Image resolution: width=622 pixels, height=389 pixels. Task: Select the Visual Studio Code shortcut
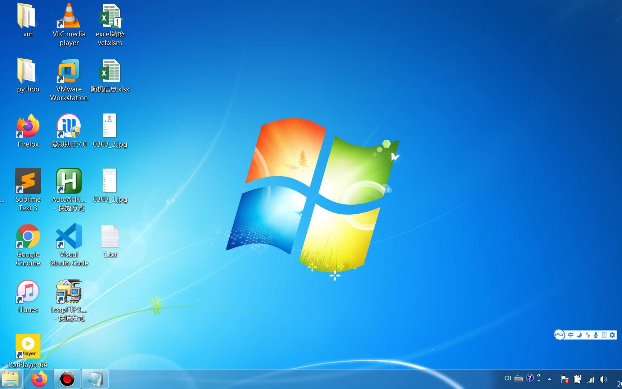pyautogui.click(x=69, y=245)
